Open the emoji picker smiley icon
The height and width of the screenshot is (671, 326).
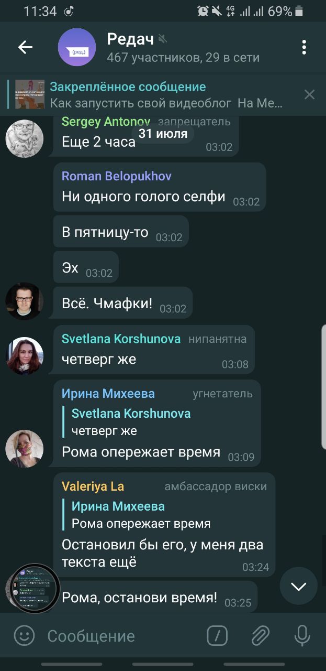tap(24, 636)
